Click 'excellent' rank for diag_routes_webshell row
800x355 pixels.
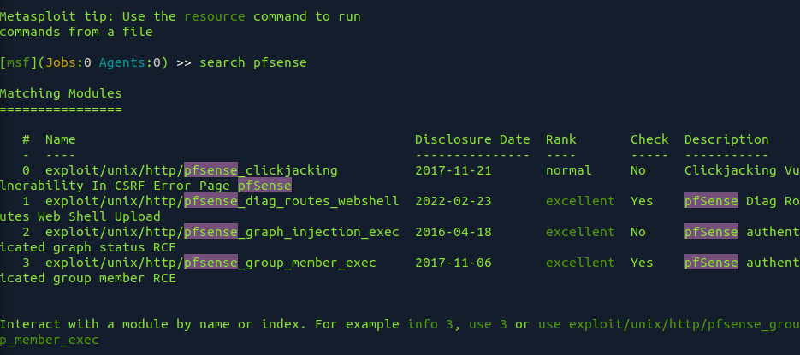point(580,201)
